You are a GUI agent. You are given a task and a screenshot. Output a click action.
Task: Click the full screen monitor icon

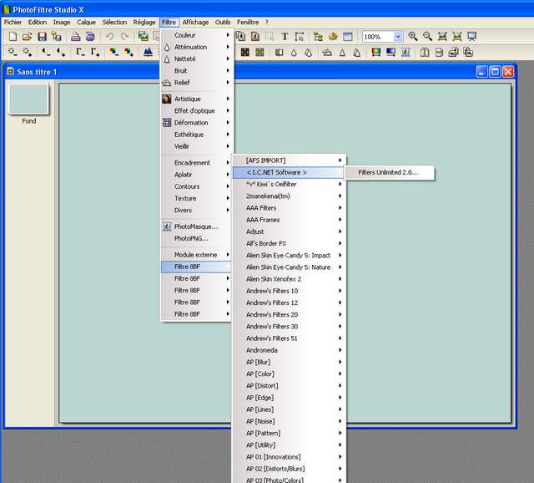coord(471,37)
